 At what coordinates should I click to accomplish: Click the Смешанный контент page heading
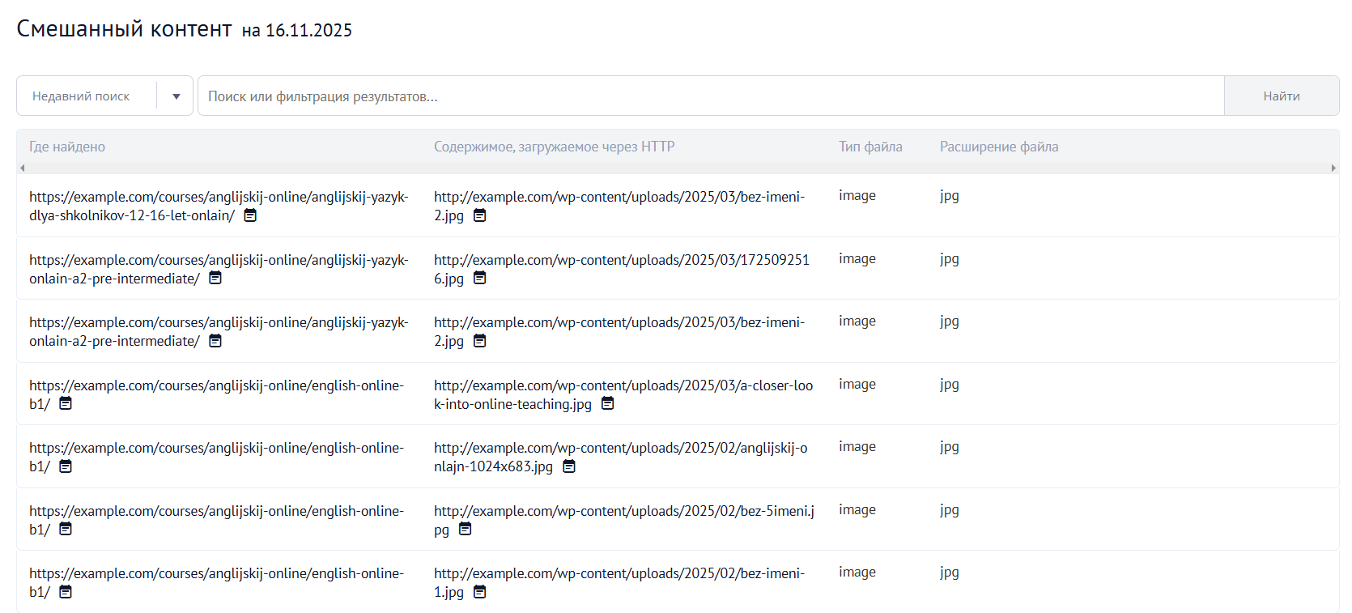pyautogui.click(x=124, y=29)
